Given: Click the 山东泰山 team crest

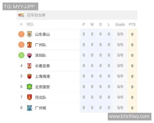Looking at the screenshot, I should pyautogui.click(x=29, y=34).
